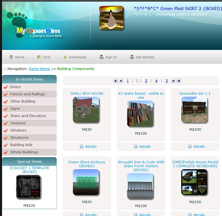
Task: Click the Green Glass Archway thumbnail
Action: coord(86,182)
